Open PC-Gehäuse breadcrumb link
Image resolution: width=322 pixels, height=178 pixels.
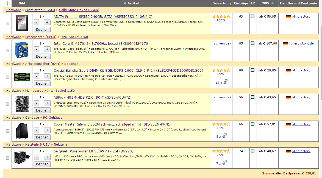point(52,118)
